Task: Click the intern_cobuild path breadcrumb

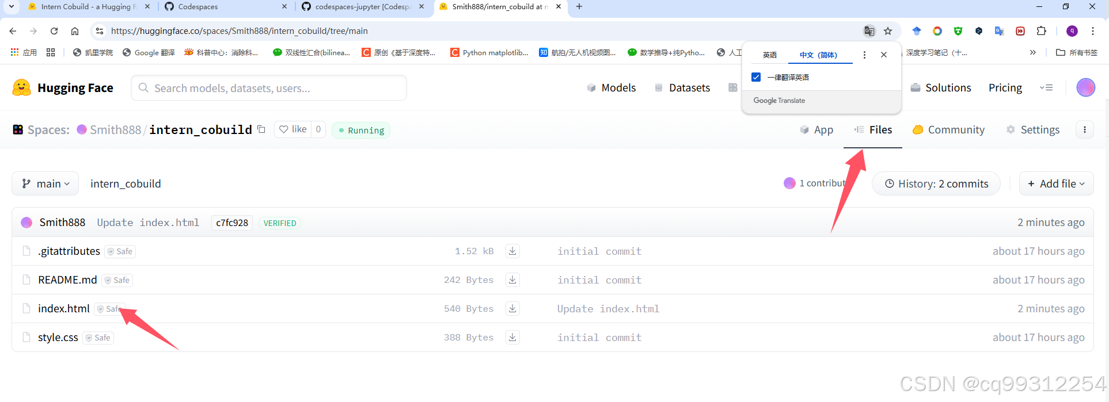Action: click(126, 183)
